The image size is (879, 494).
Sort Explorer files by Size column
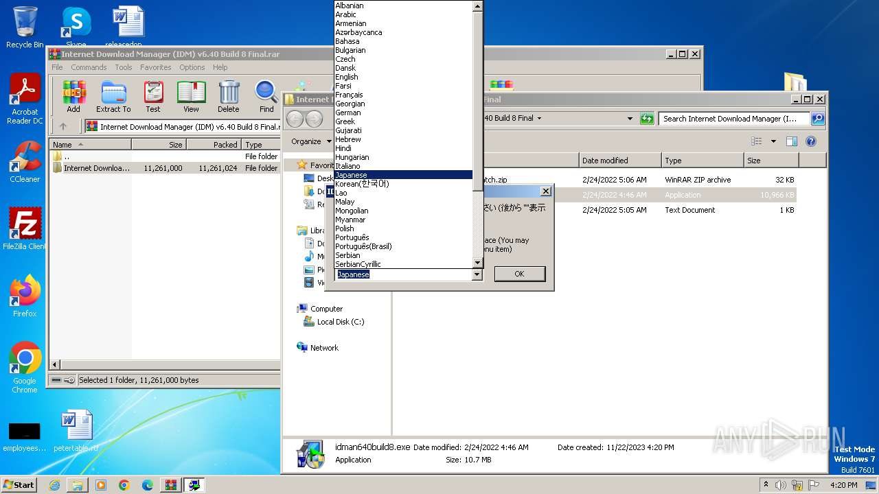click(x=771, y=161)
